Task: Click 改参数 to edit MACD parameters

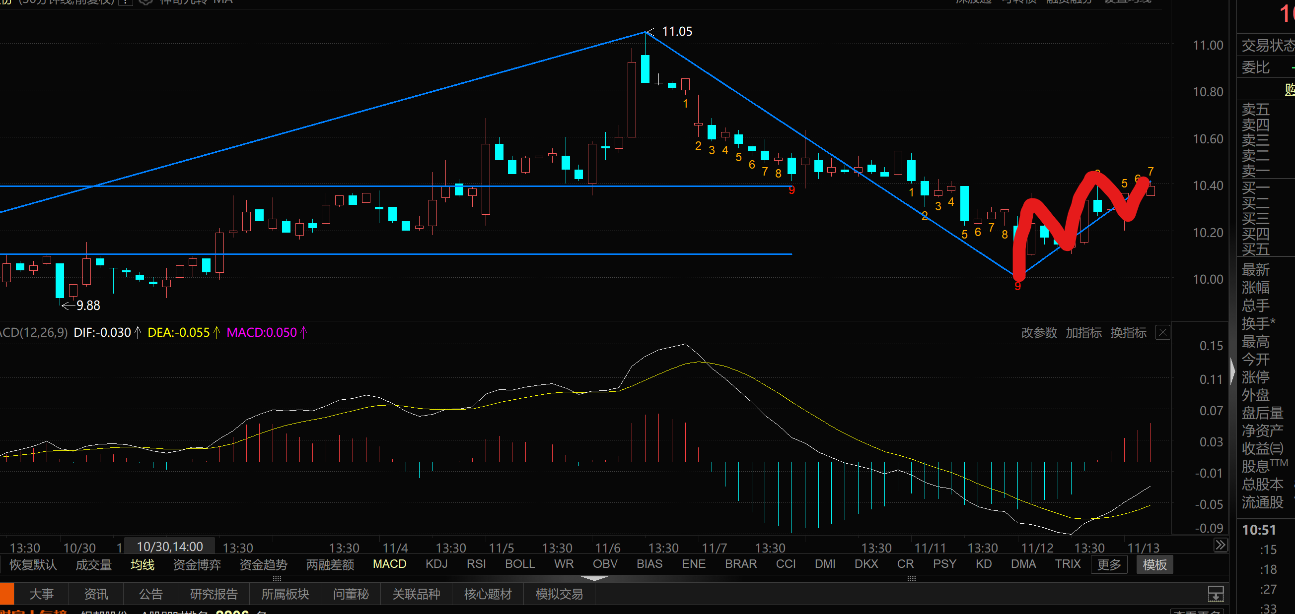Action: click(1039, 332)
